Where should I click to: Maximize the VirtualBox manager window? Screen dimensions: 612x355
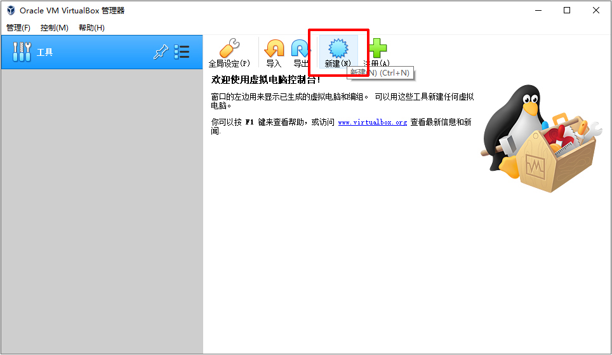coord(567,10)
